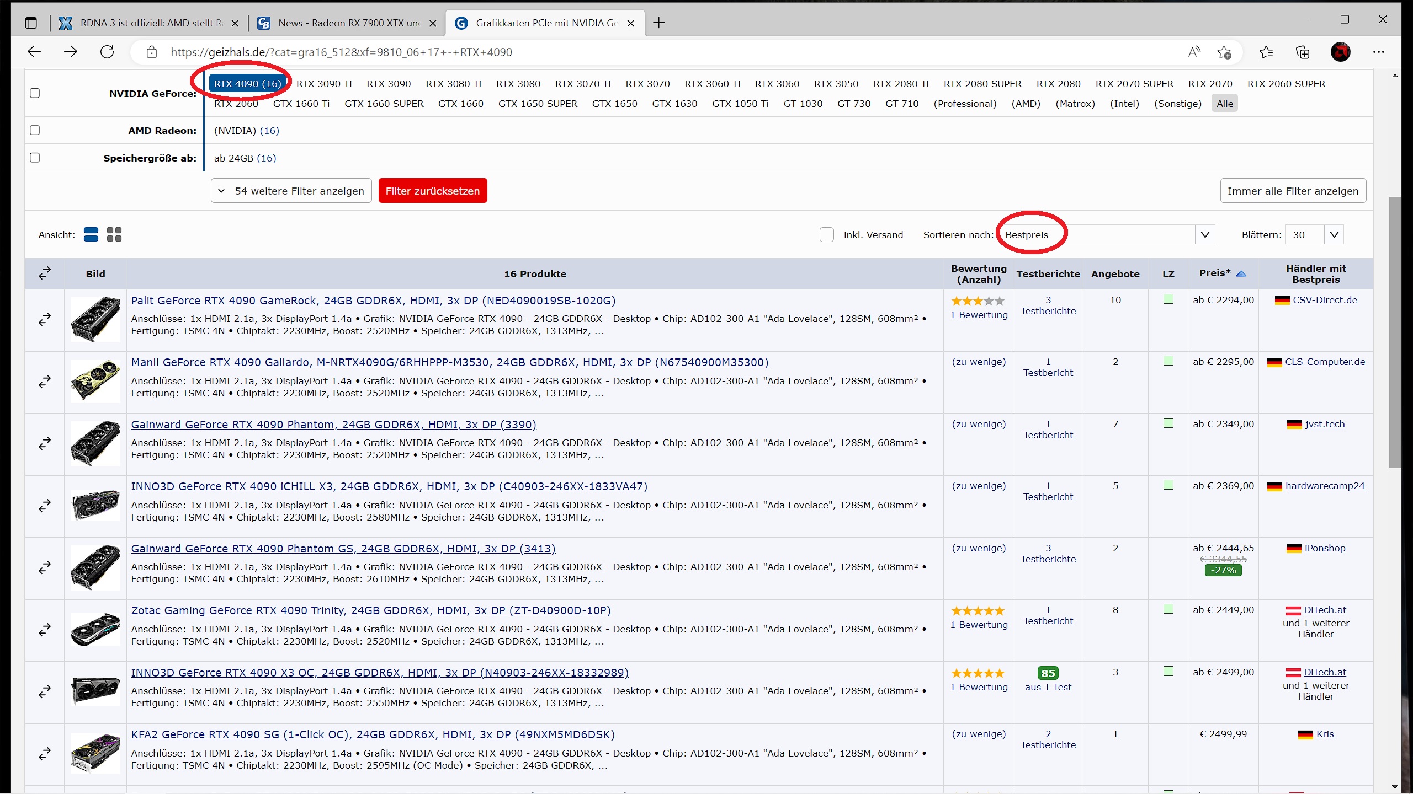Image resolution: width=1413 pixels, height=794 pixels.
Task: Open browser Collections icon
Action: pyautogui.click(x=1303, y=52)
